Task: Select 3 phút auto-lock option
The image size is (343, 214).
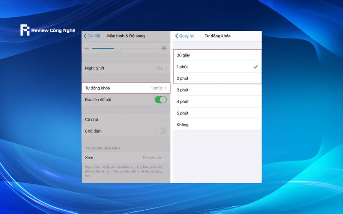Action: tap(217, 90)
